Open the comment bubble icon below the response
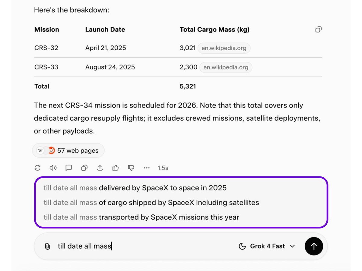 [69, 168]
